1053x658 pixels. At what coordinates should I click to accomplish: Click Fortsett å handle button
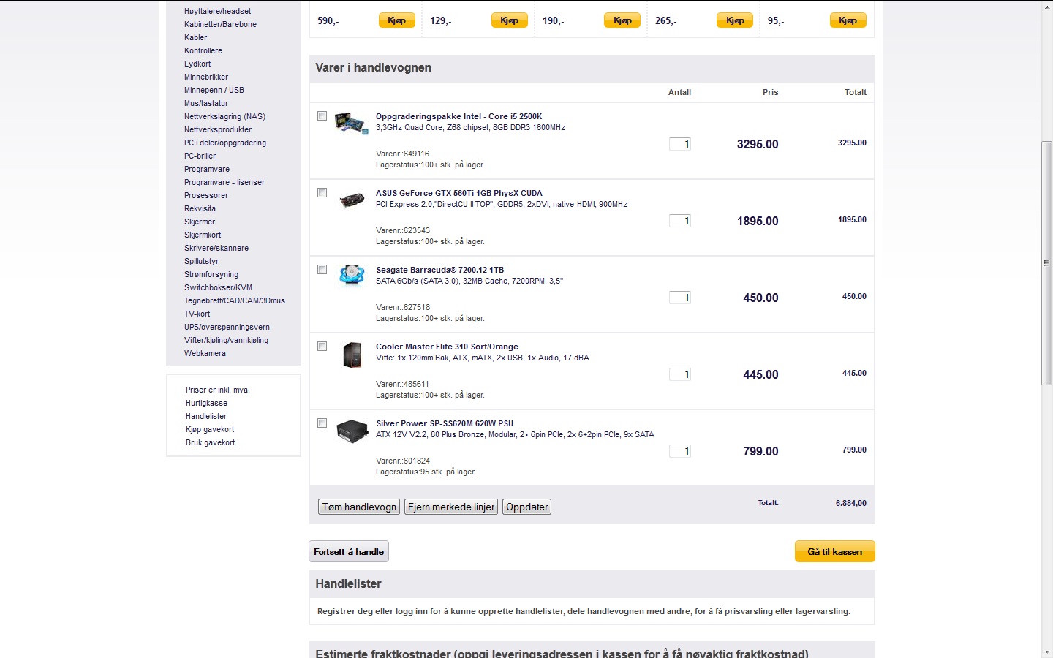pyautogui.click(x=349, y=551)
